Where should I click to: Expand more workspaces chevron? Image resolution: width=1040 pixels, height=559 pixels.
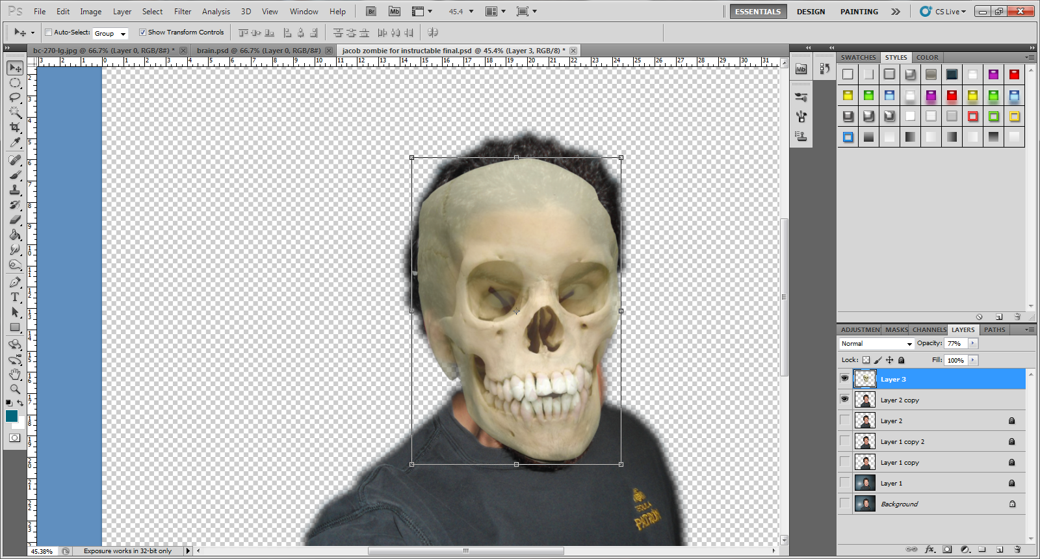click(896, 12)
